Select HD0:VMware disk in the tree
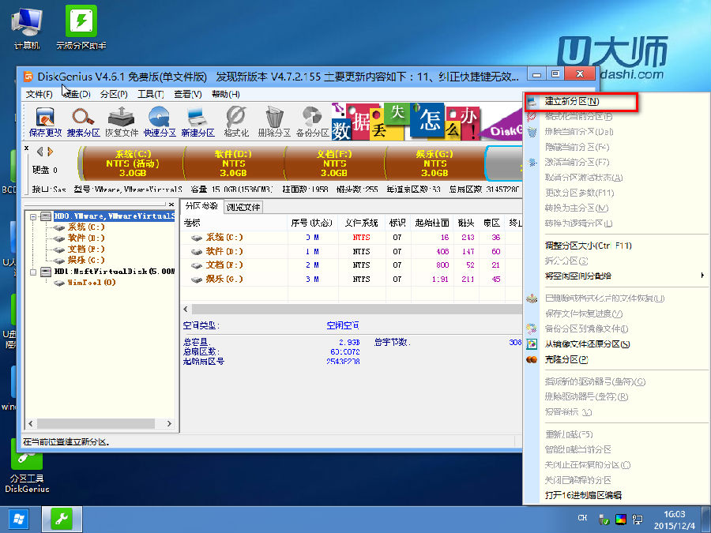This screenshot has width=711, height=533. (x=114, y=216)
